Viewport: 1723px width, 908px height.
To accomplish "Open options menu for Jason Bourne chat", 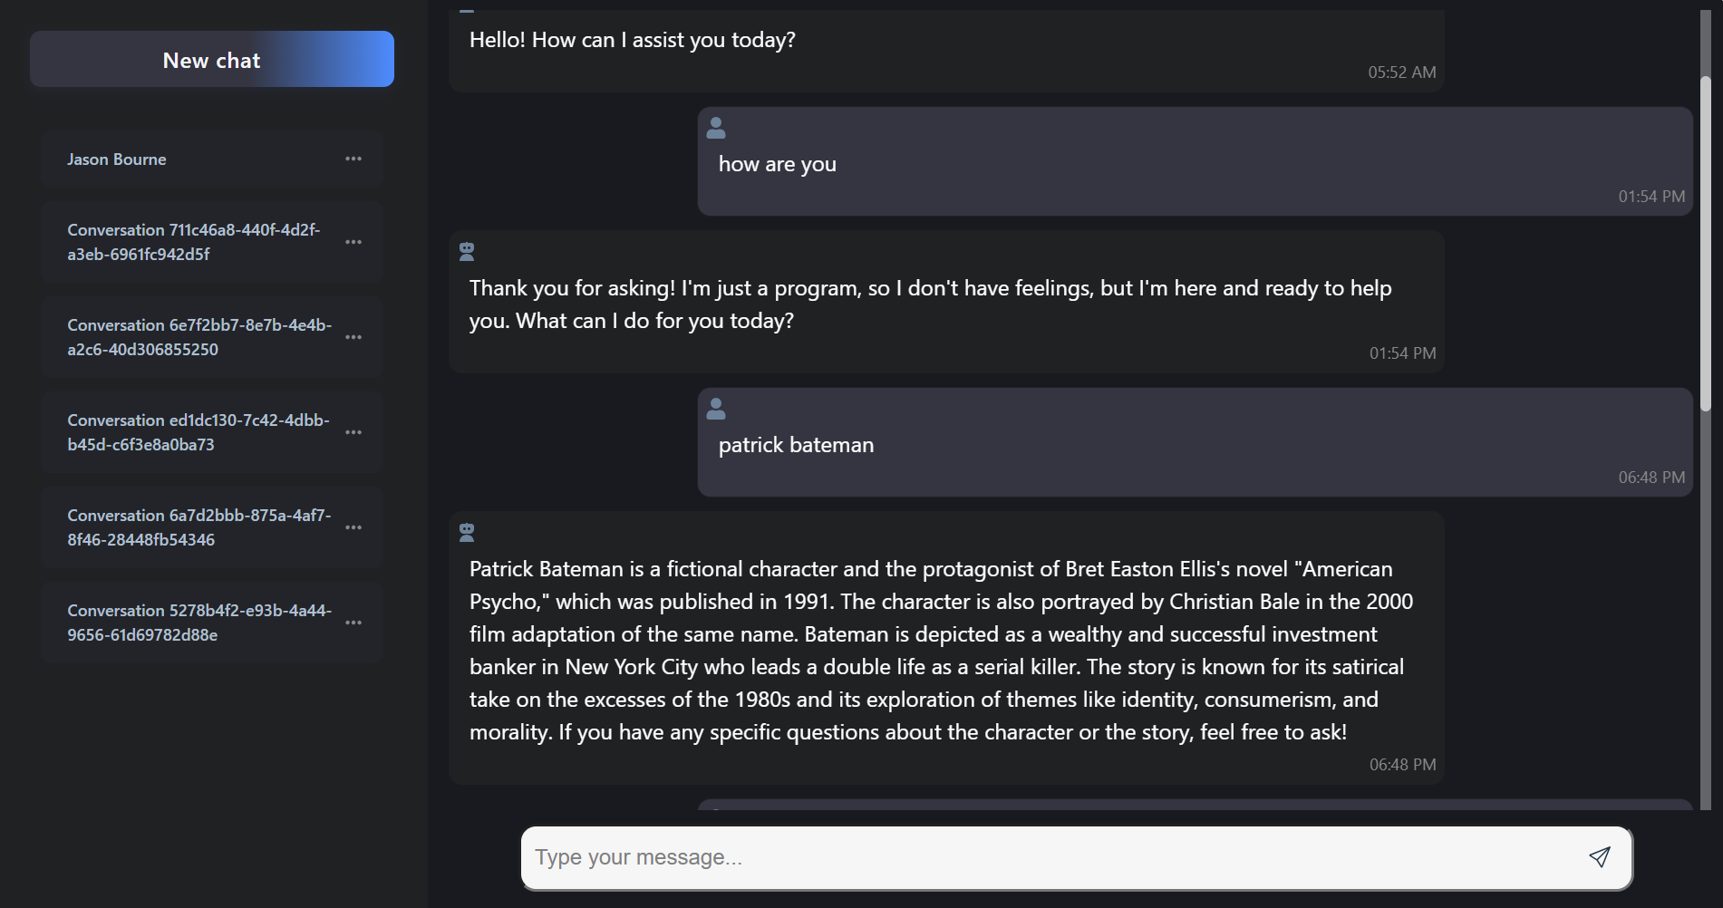I will (353, 159).
